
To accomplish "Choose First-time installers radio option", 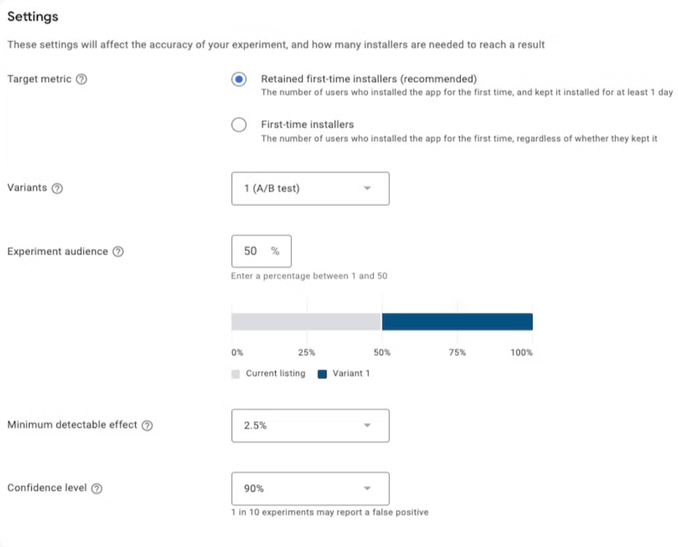I will pyautogui.click(x=239, y=125).
